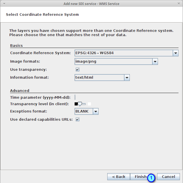The width and height of the screenshot is (183, 183).
Task: Uncheck the Use transparency checkbox
Action: (77, 69)
